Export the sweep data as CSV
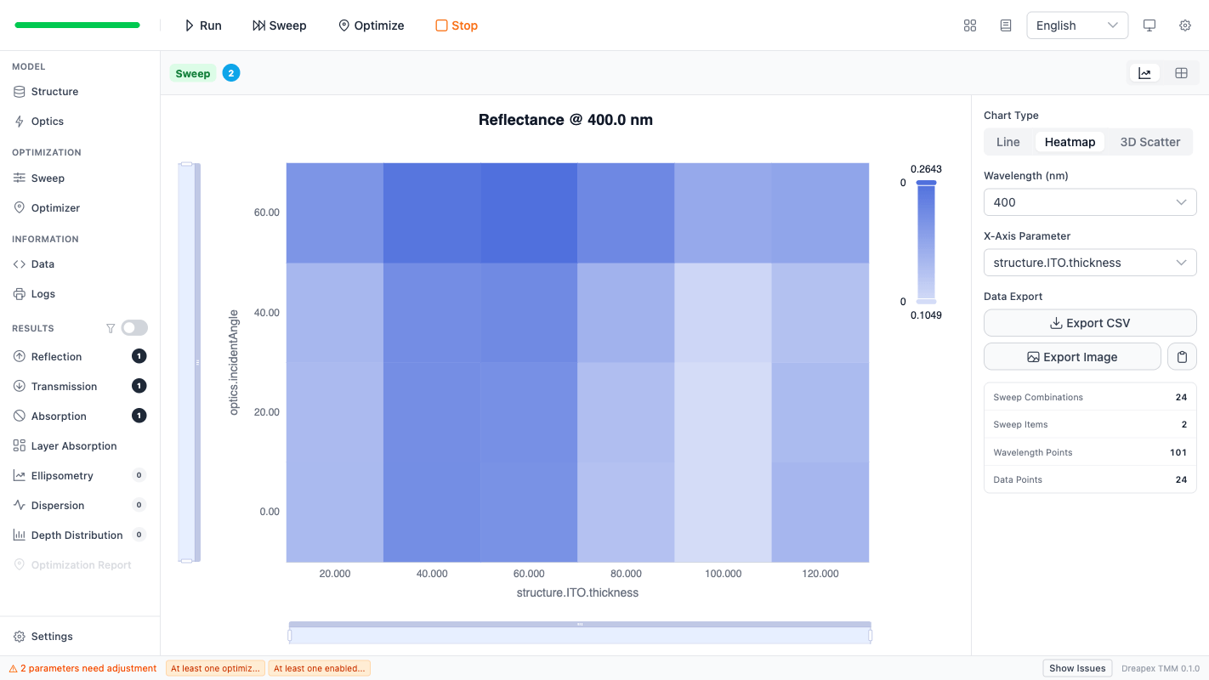 1089,323
